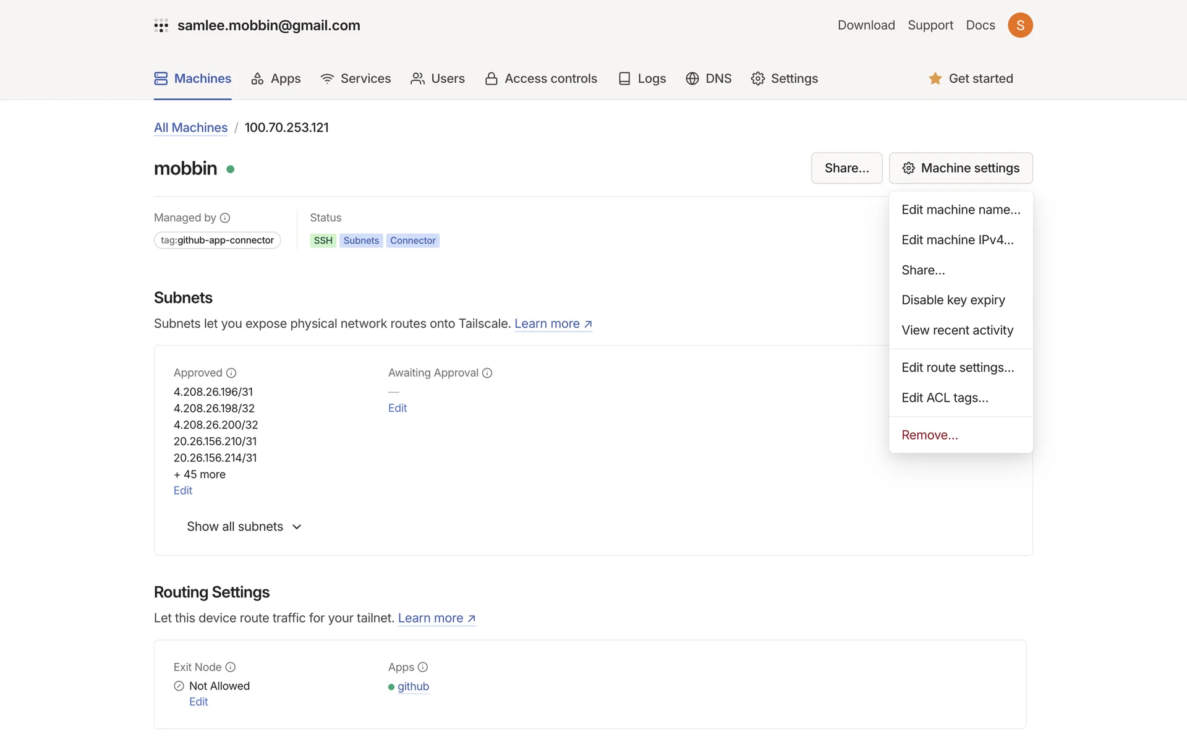Open the orange S user avatar
This screenshot has width=1187, height=742.
[x=1020, y=25]
